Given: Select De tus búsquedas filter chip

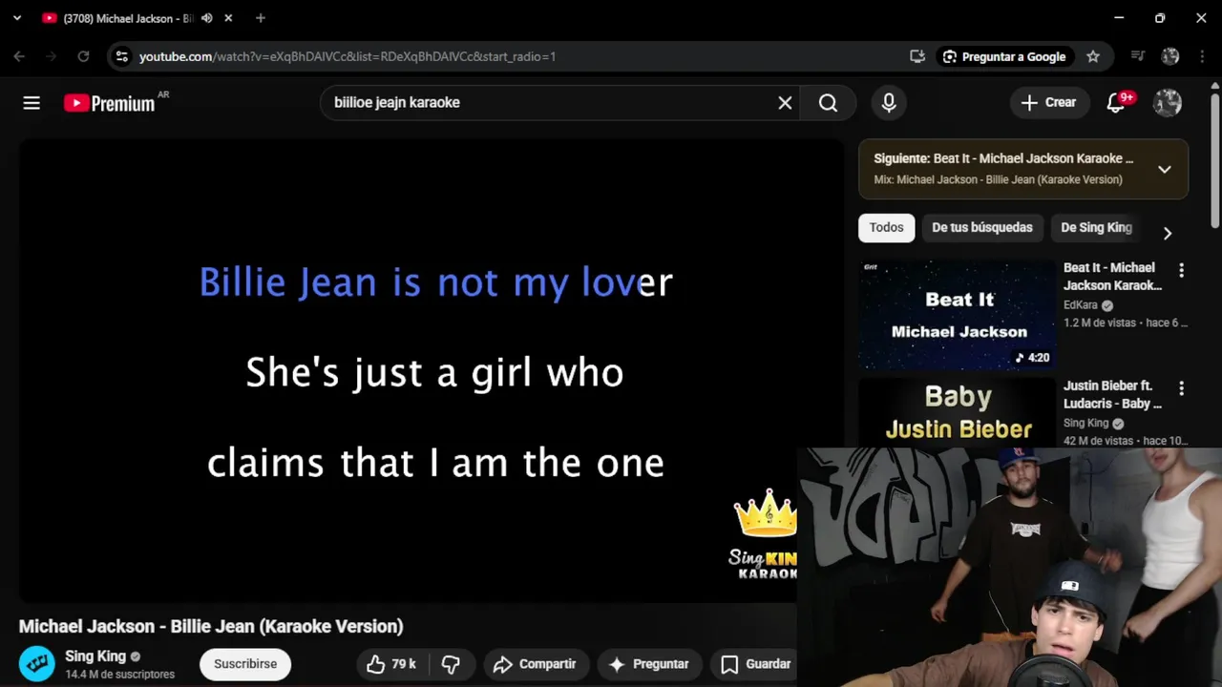Looking at the screenshot, I should (x=982, y=228).
